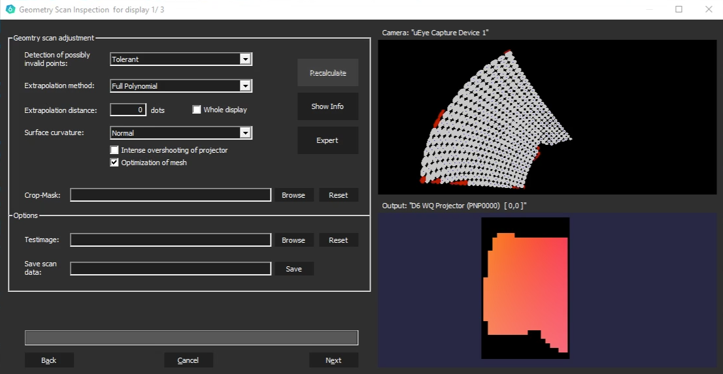Screen dimensions: 723x374
Task: Open the invalid points detection dropdown
Action: coord(245,59)
